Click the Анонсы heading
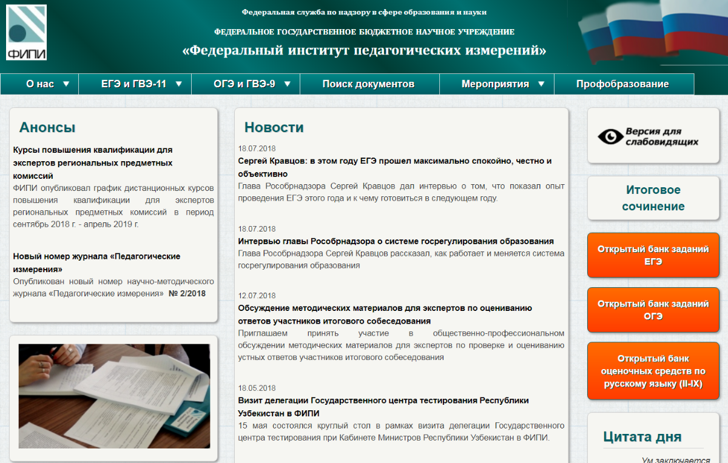Screen dimensions: 728x463 tap(47, 127)
